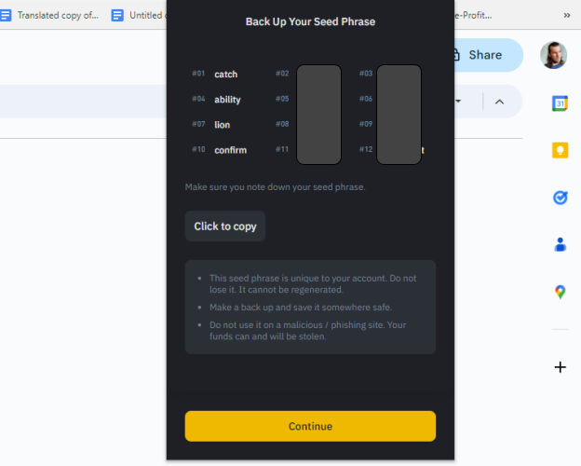Viewport: 581px width, 466px height.
Task: Click seed word #01 catch
Action: 225,74
